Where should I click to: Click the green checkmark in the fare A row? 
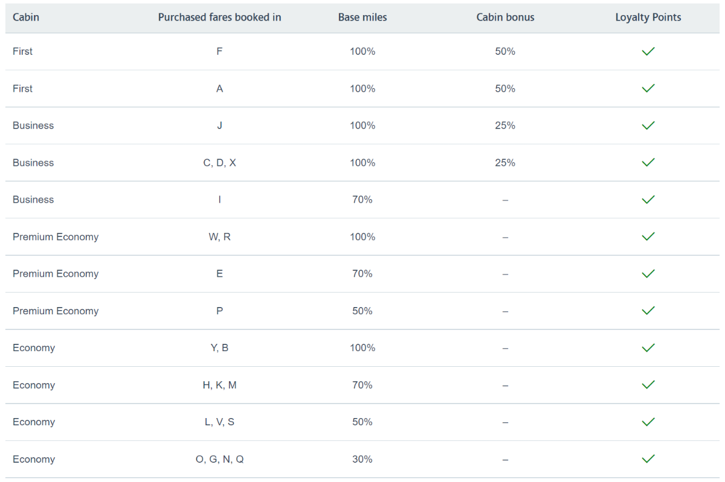point(648,89)
